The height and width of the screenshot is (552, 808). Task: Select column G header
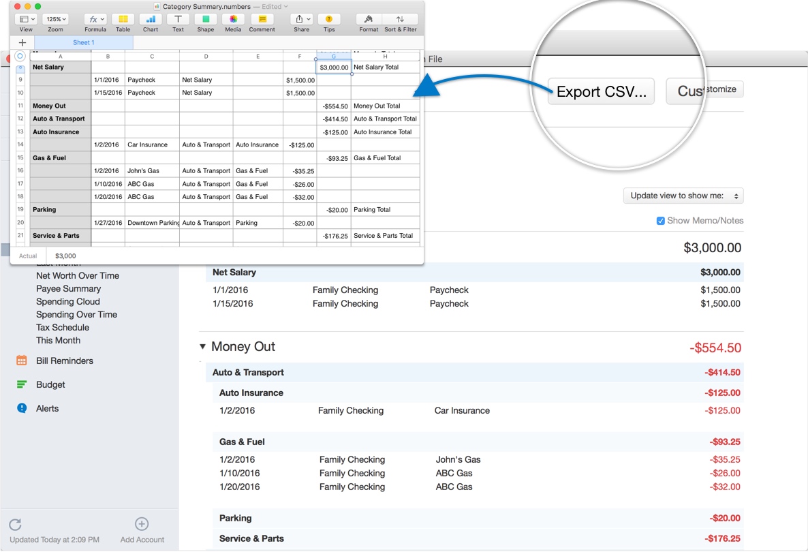click(334, 56)
